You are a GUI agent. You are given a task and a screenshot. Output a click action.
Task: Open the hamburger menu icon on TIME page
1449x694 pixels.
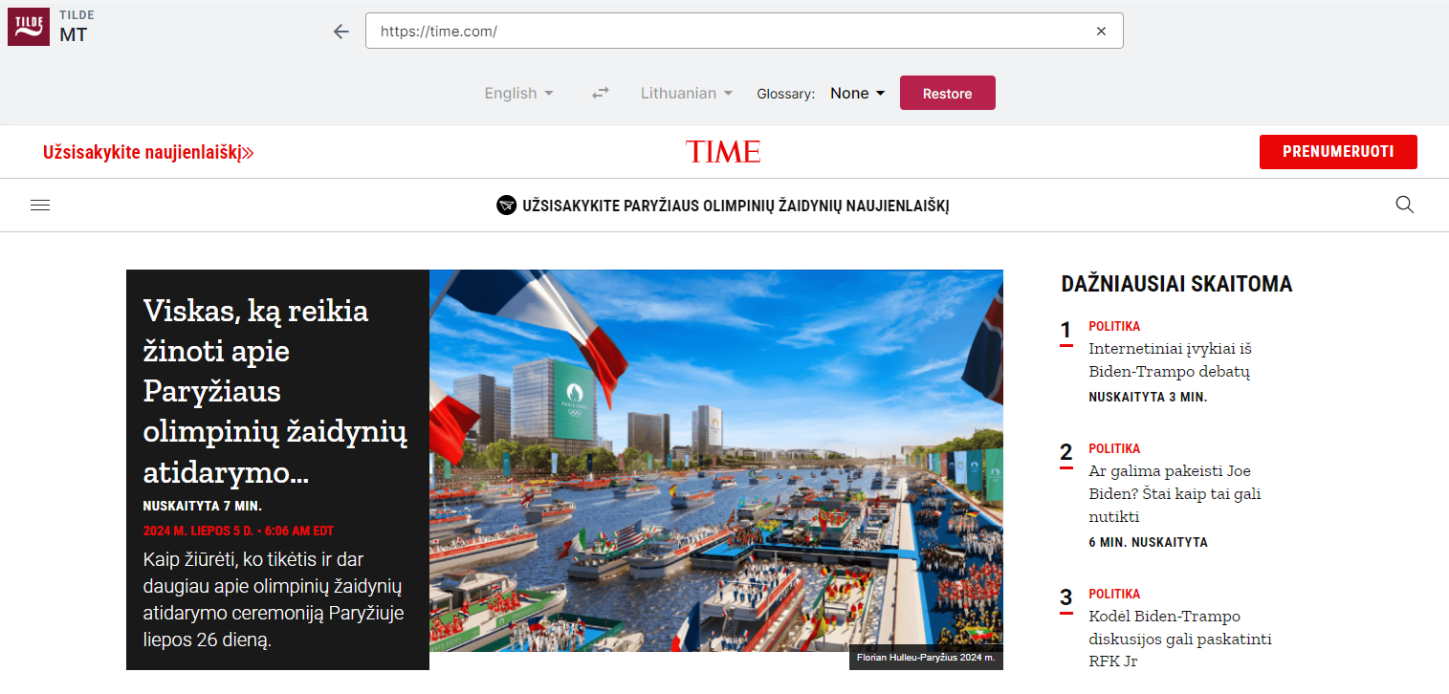(x=40, y=205)
